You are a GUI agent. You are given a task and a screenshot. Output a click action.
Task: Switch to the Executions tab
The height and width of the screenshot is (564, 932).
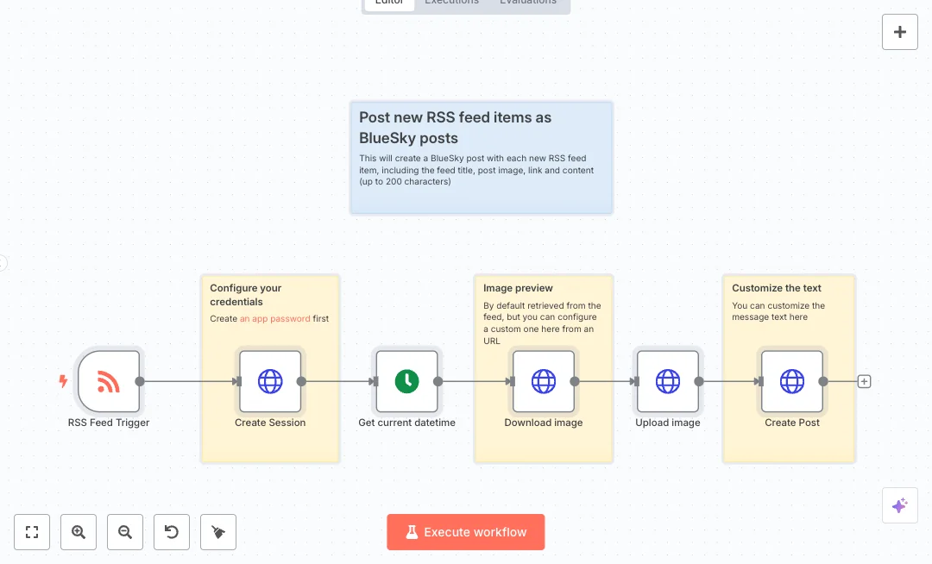[x=451, y=3]
